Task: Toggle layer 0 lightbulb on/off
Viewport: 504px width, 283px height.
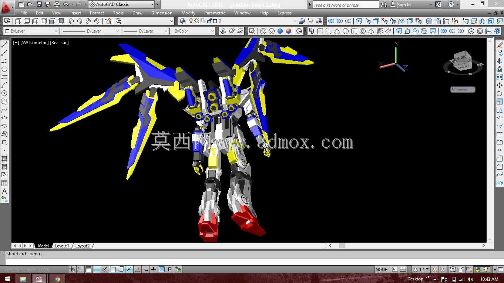Action: pyautogui.click(x=191, y=21)
